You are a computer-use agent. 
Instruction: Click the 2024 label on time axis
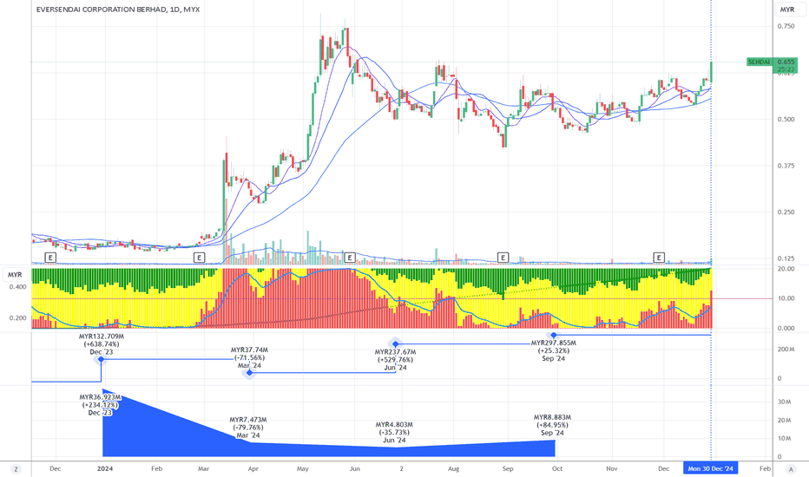[105, 468]
